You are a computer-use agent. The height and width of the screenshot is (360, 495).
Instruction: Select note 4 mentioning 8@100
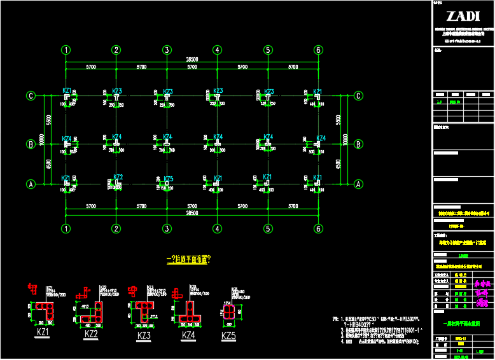380,341
